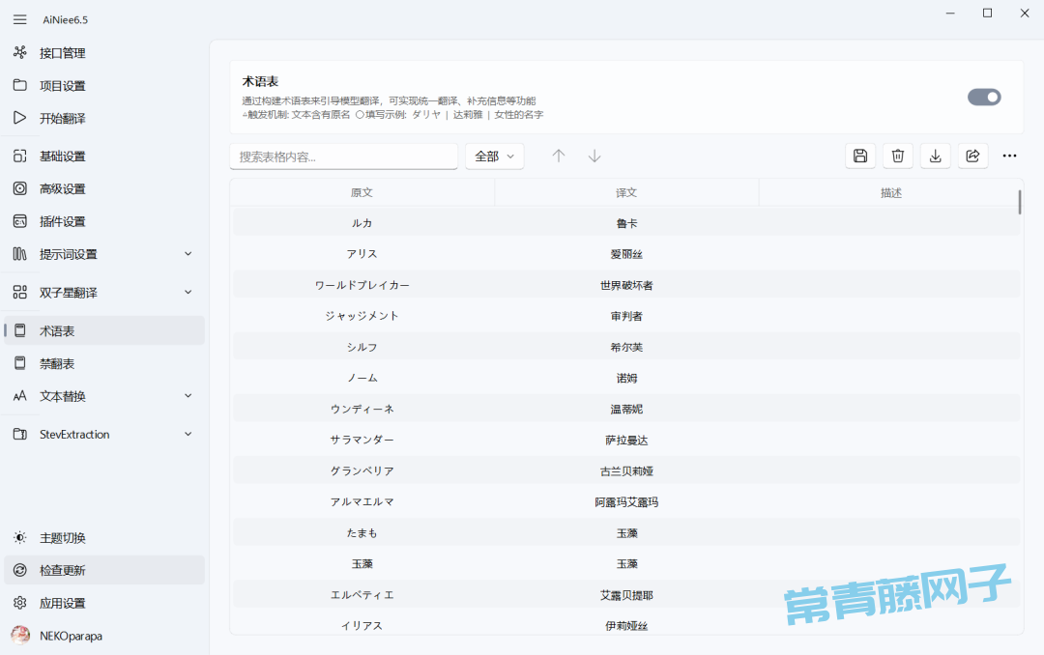
Task: Click the save glossary icon
Action: pos(860,156)
